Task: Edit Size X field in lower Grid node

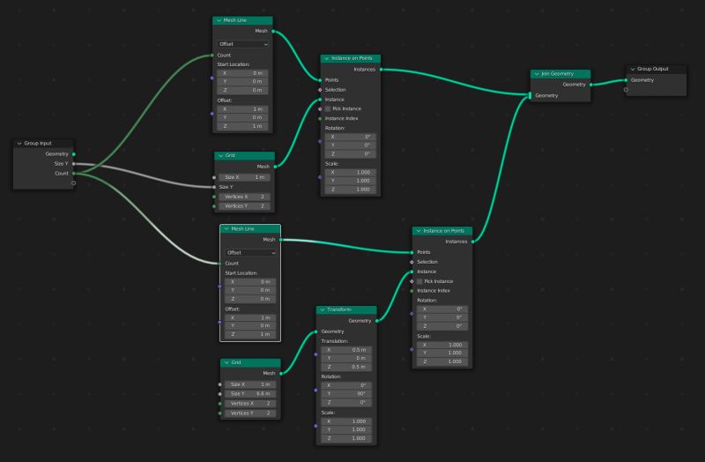Action: click(251, 384)
